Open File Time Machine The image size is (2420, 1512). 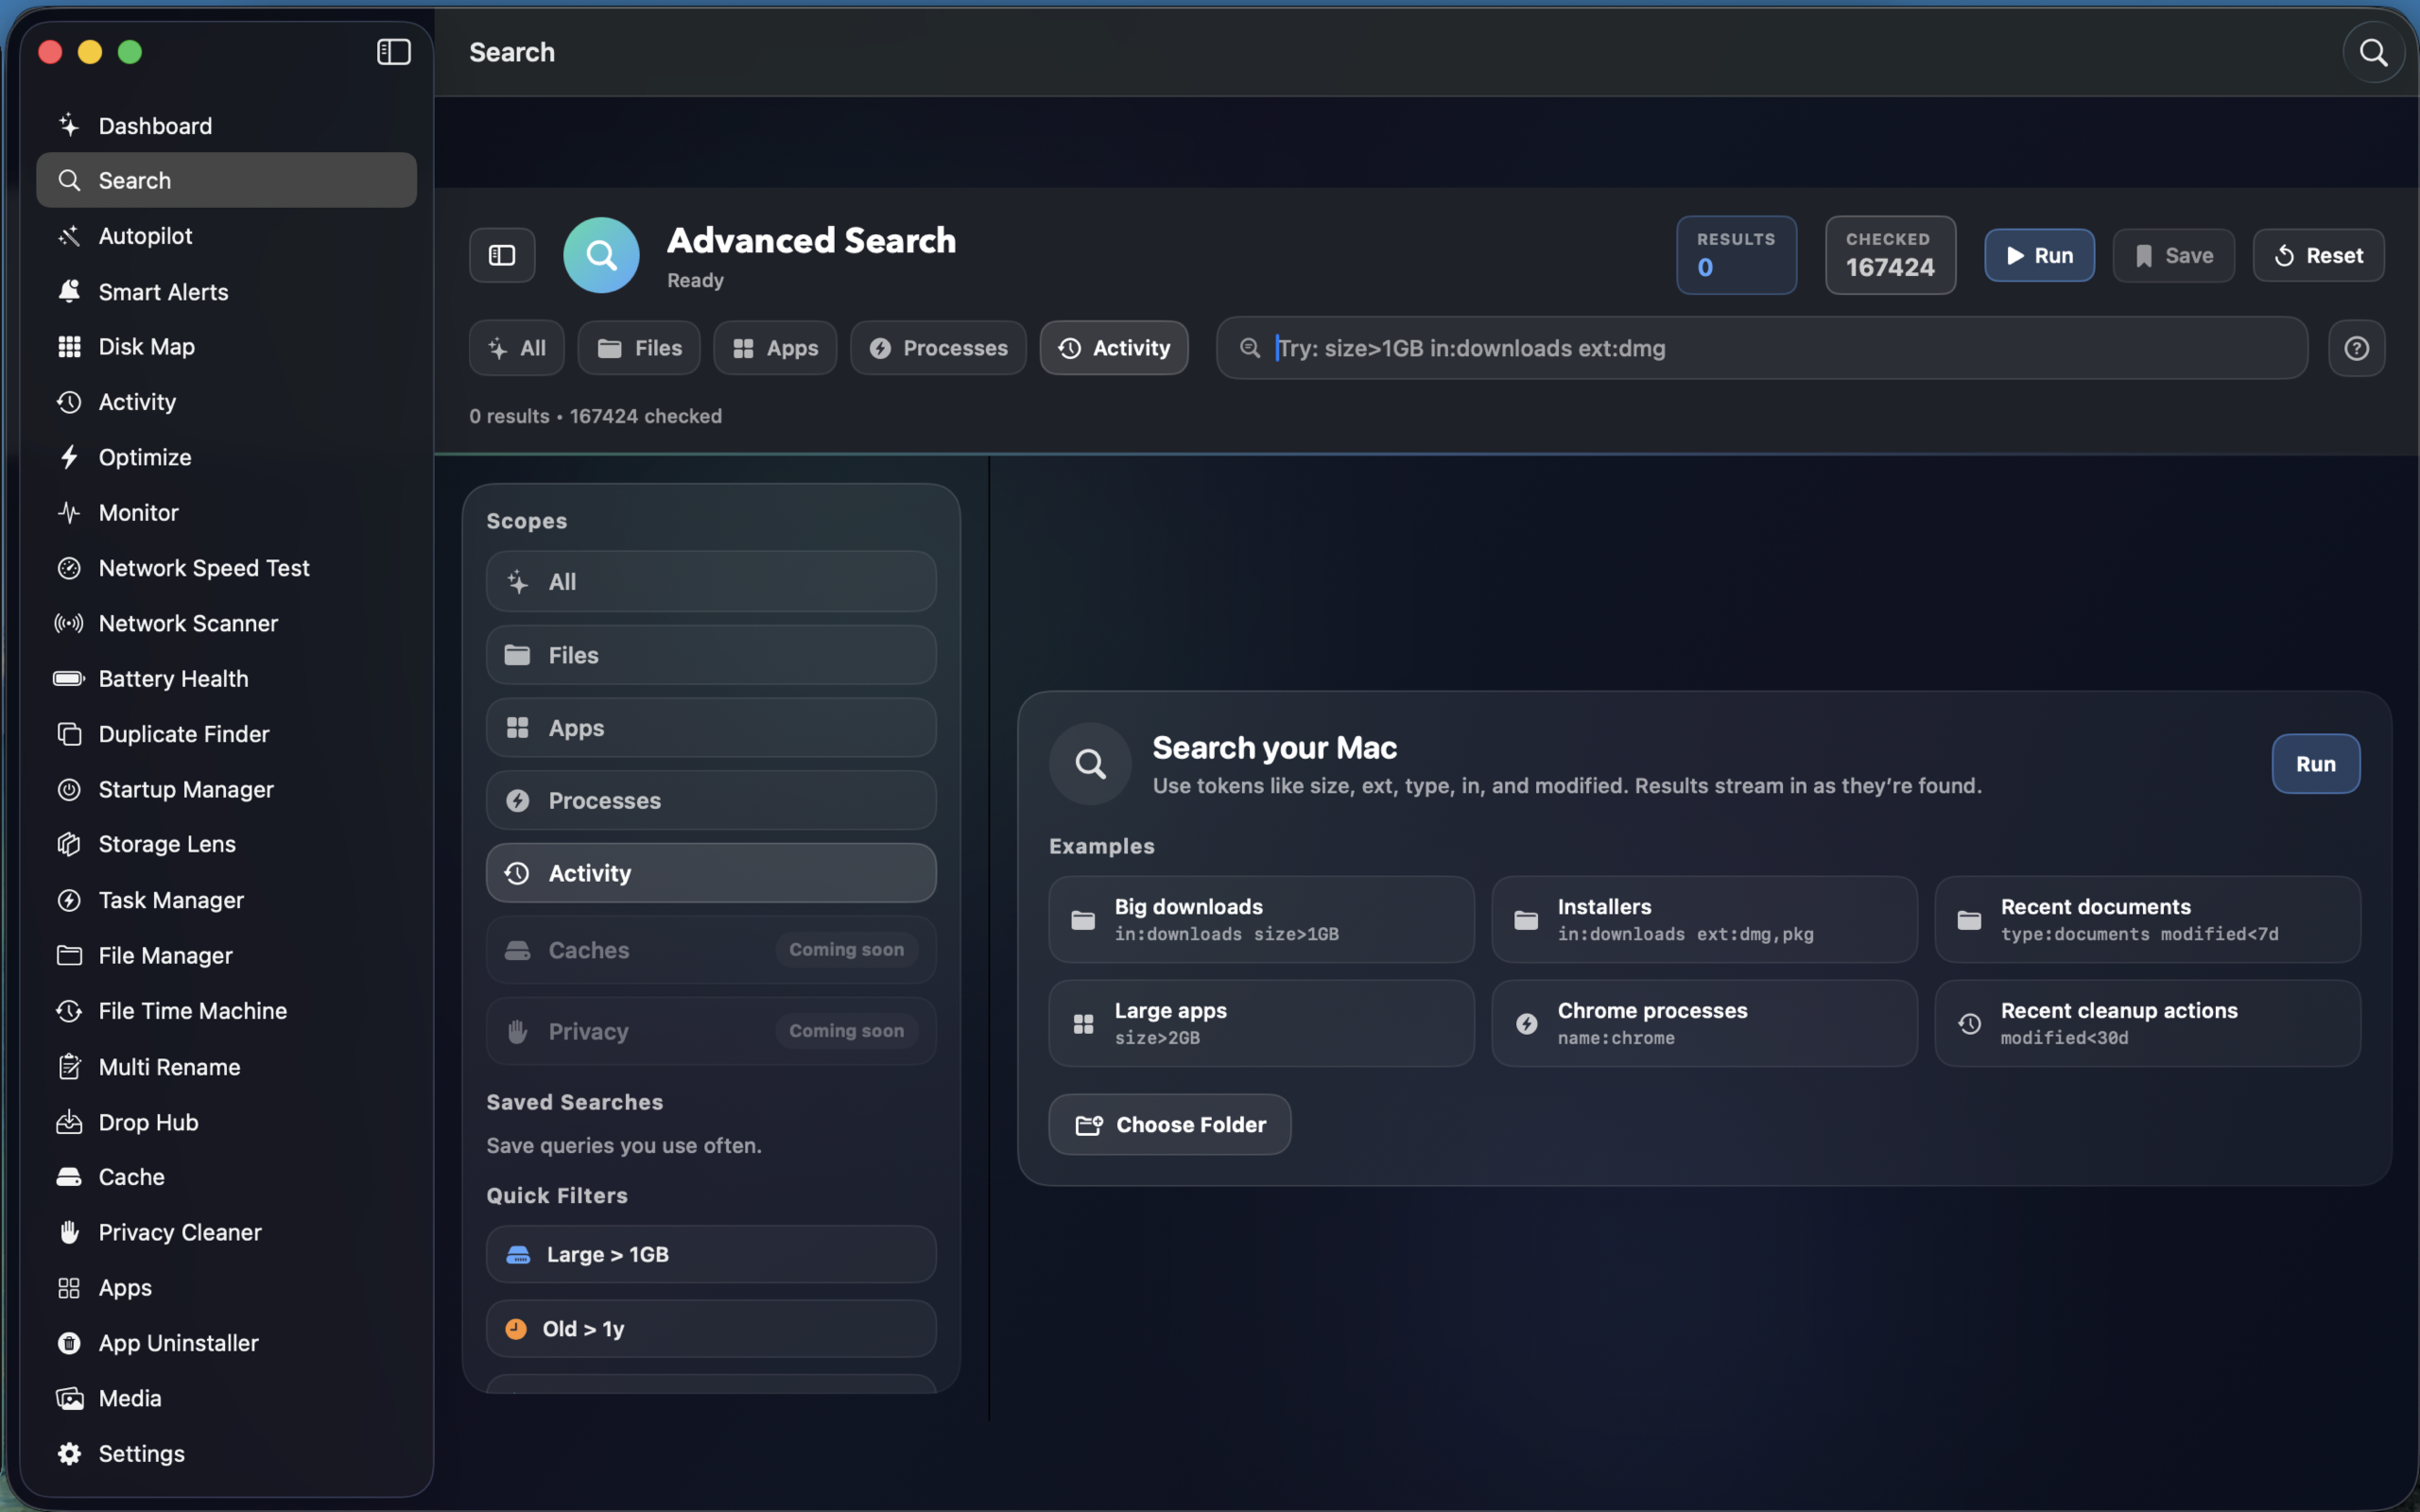(226, 1011)
